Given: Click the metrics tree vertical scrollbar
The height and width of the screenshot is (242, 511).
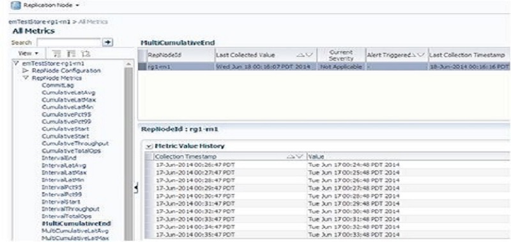Looking at the screenshot, I should [x=129, y=153].
